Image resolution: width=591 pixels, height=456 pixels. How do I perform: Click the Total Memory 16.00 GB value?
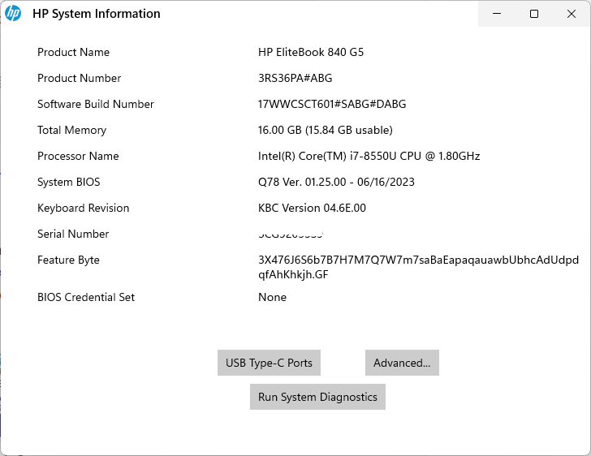point(325,130)
